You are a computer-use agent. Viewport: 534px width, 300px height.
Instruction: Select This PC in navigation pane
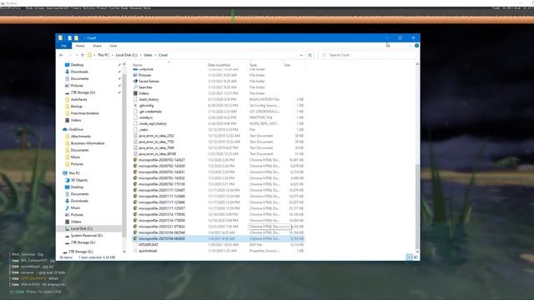(x=74, y=173)
